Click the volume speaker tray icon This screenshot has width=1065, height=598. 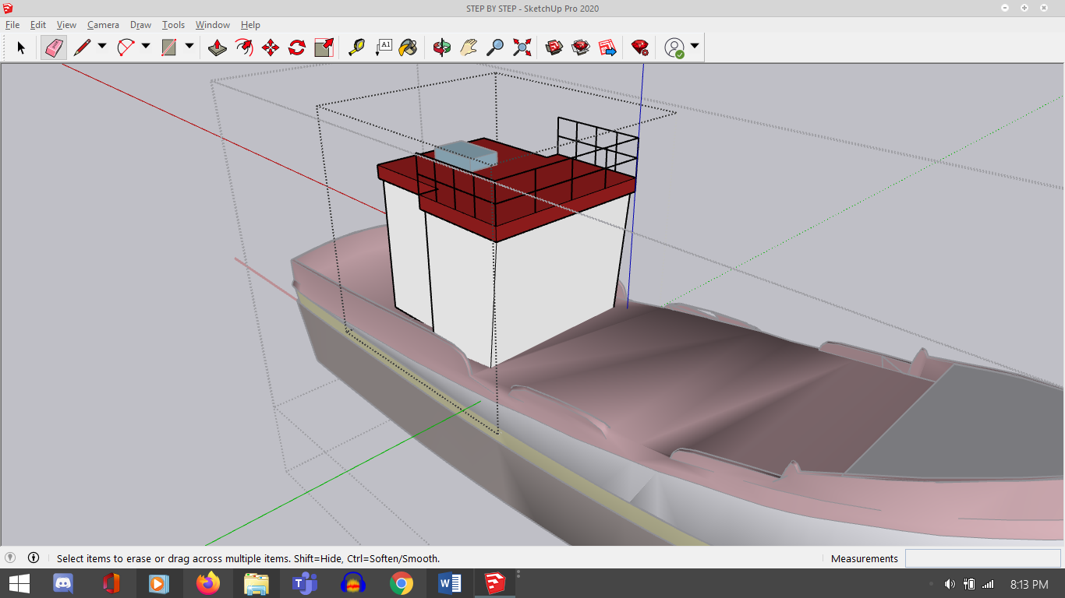tap(950, 584)
